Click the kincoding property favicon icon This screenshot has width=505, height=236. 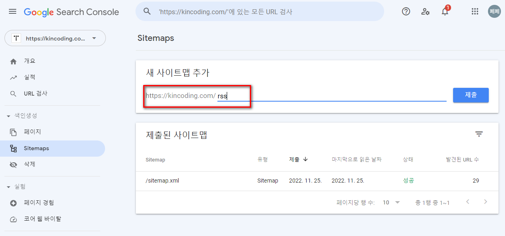(x=16, y=38)
